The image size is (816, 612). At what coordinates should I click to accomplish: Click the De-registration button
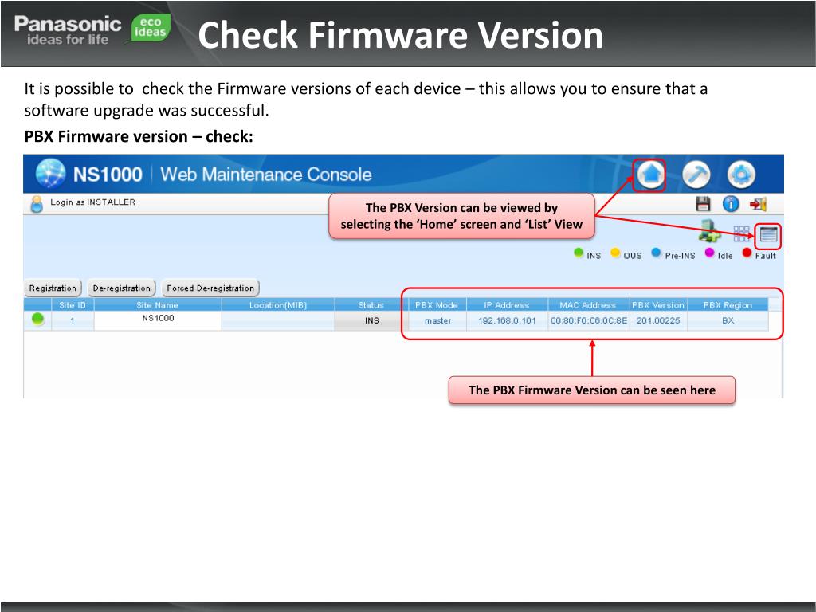click(121, 288)
